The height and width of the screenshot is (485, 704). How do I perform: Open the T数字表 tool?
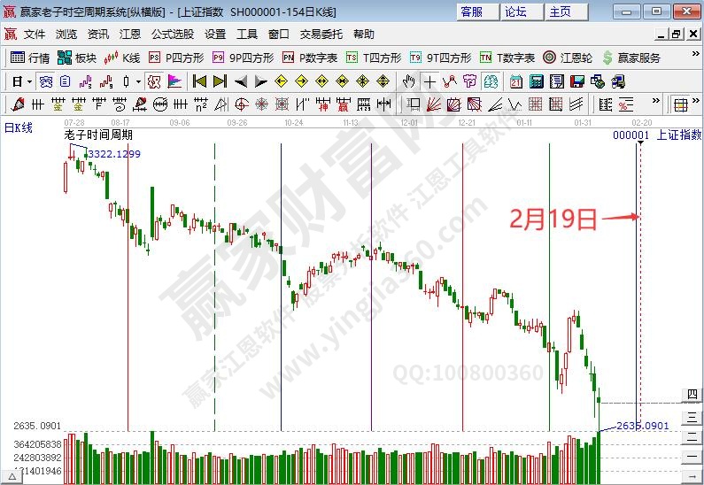507,58
